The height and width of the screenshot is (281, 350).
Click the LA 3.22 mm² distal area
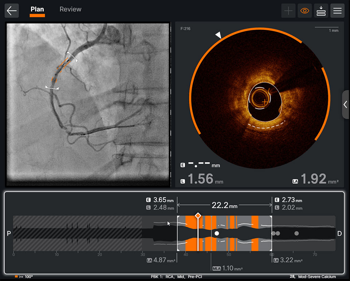pos(288,260)
